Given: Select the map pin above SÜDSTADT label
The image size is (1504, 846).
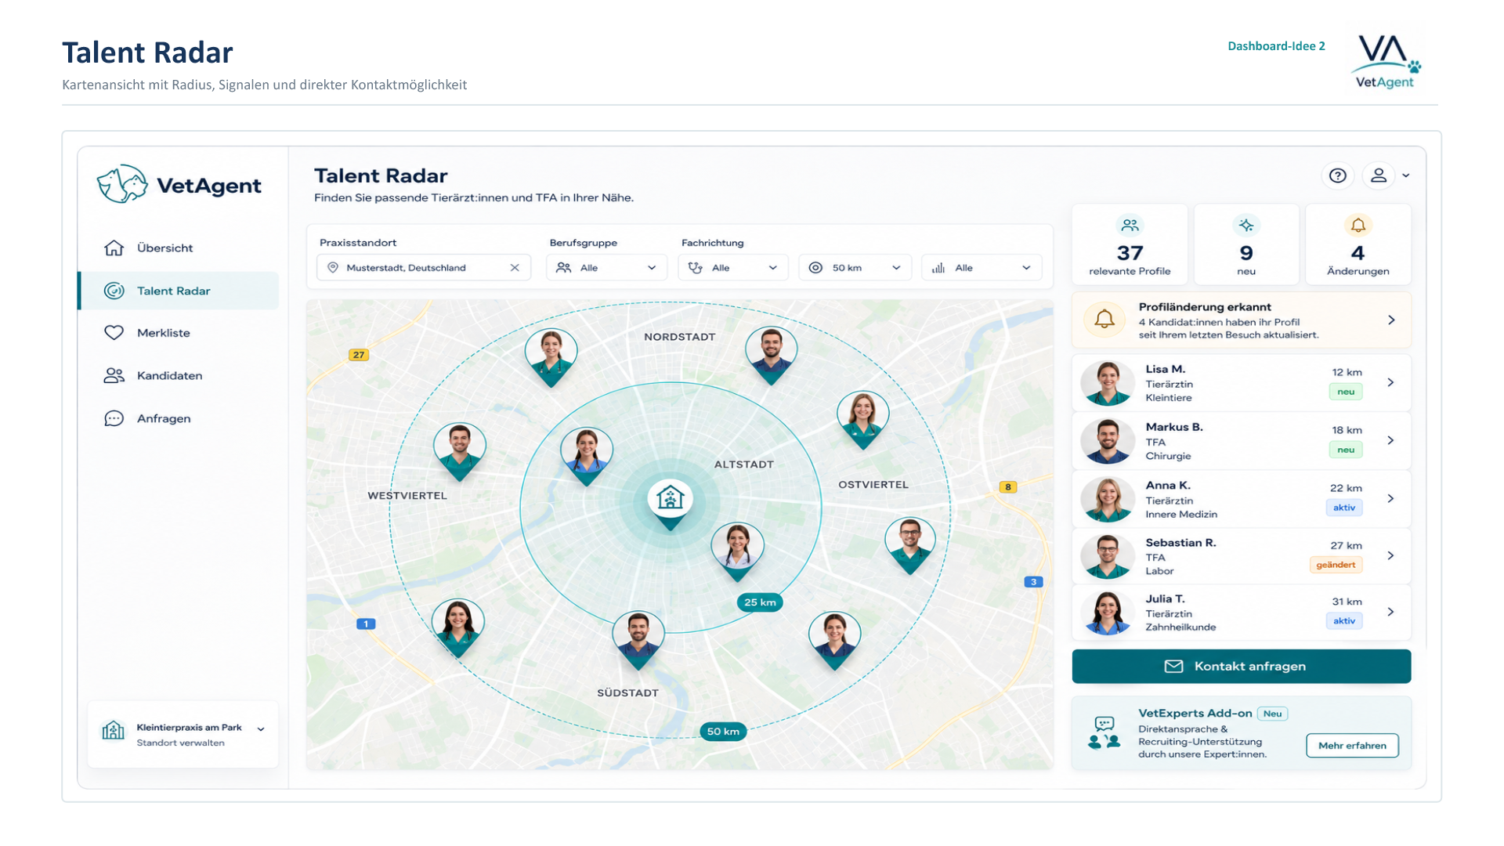Looking at the screenshot, I should (x=638, y=640).
